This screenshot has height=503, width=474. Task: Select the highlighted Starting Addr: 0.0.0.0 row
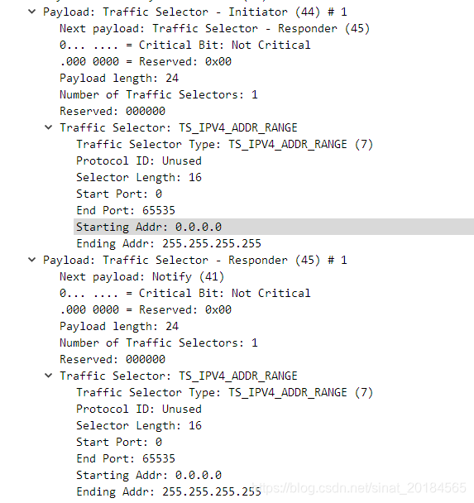coord(274,227)
